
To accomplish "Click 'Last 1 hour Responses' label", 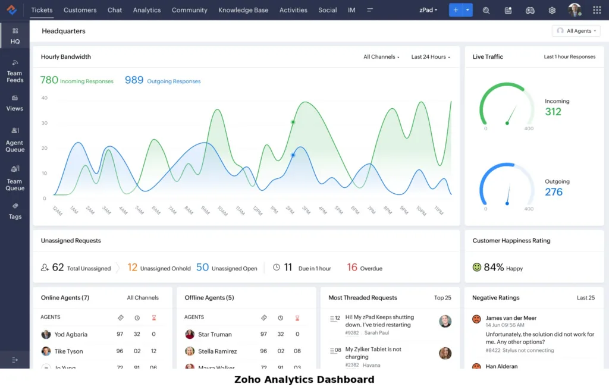I will coord(569,56).
